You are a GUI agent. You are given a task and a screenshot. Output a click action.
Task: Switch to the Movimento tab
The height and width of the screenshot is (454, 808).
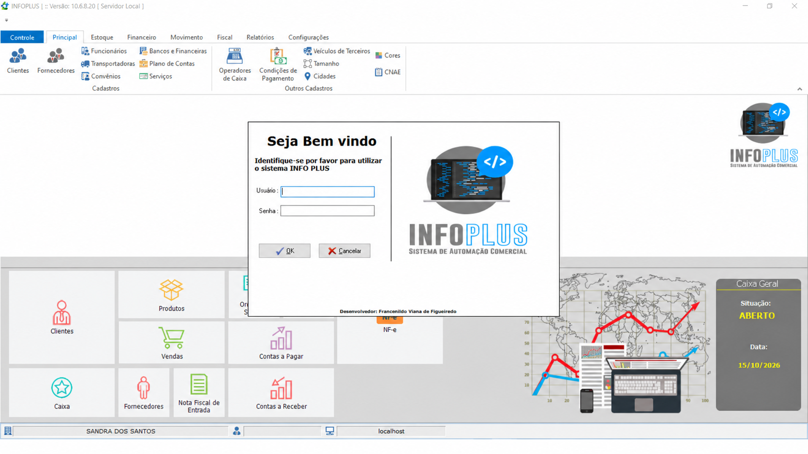tap(187, 37)
